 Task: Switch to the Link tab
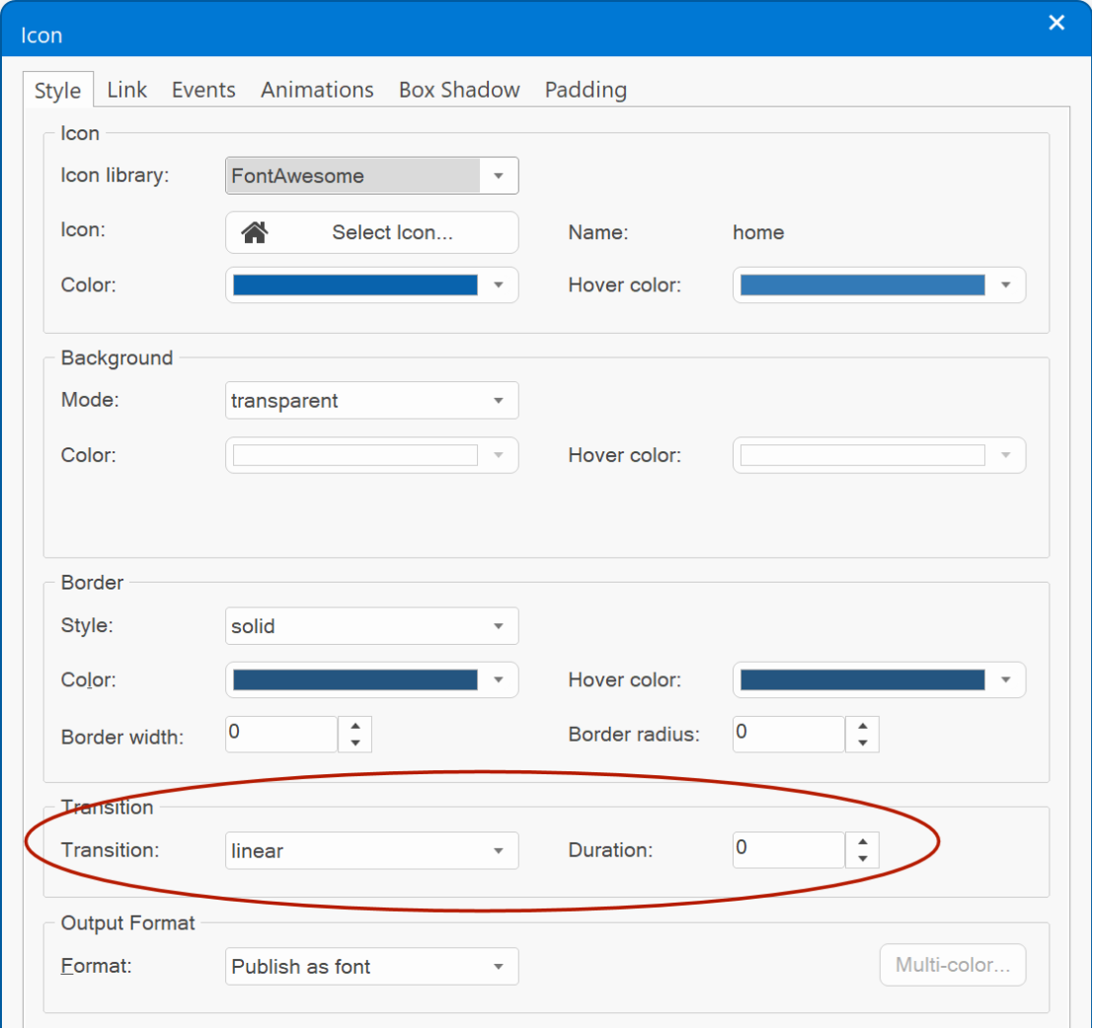pyautogui.click(x=126, y=90)
